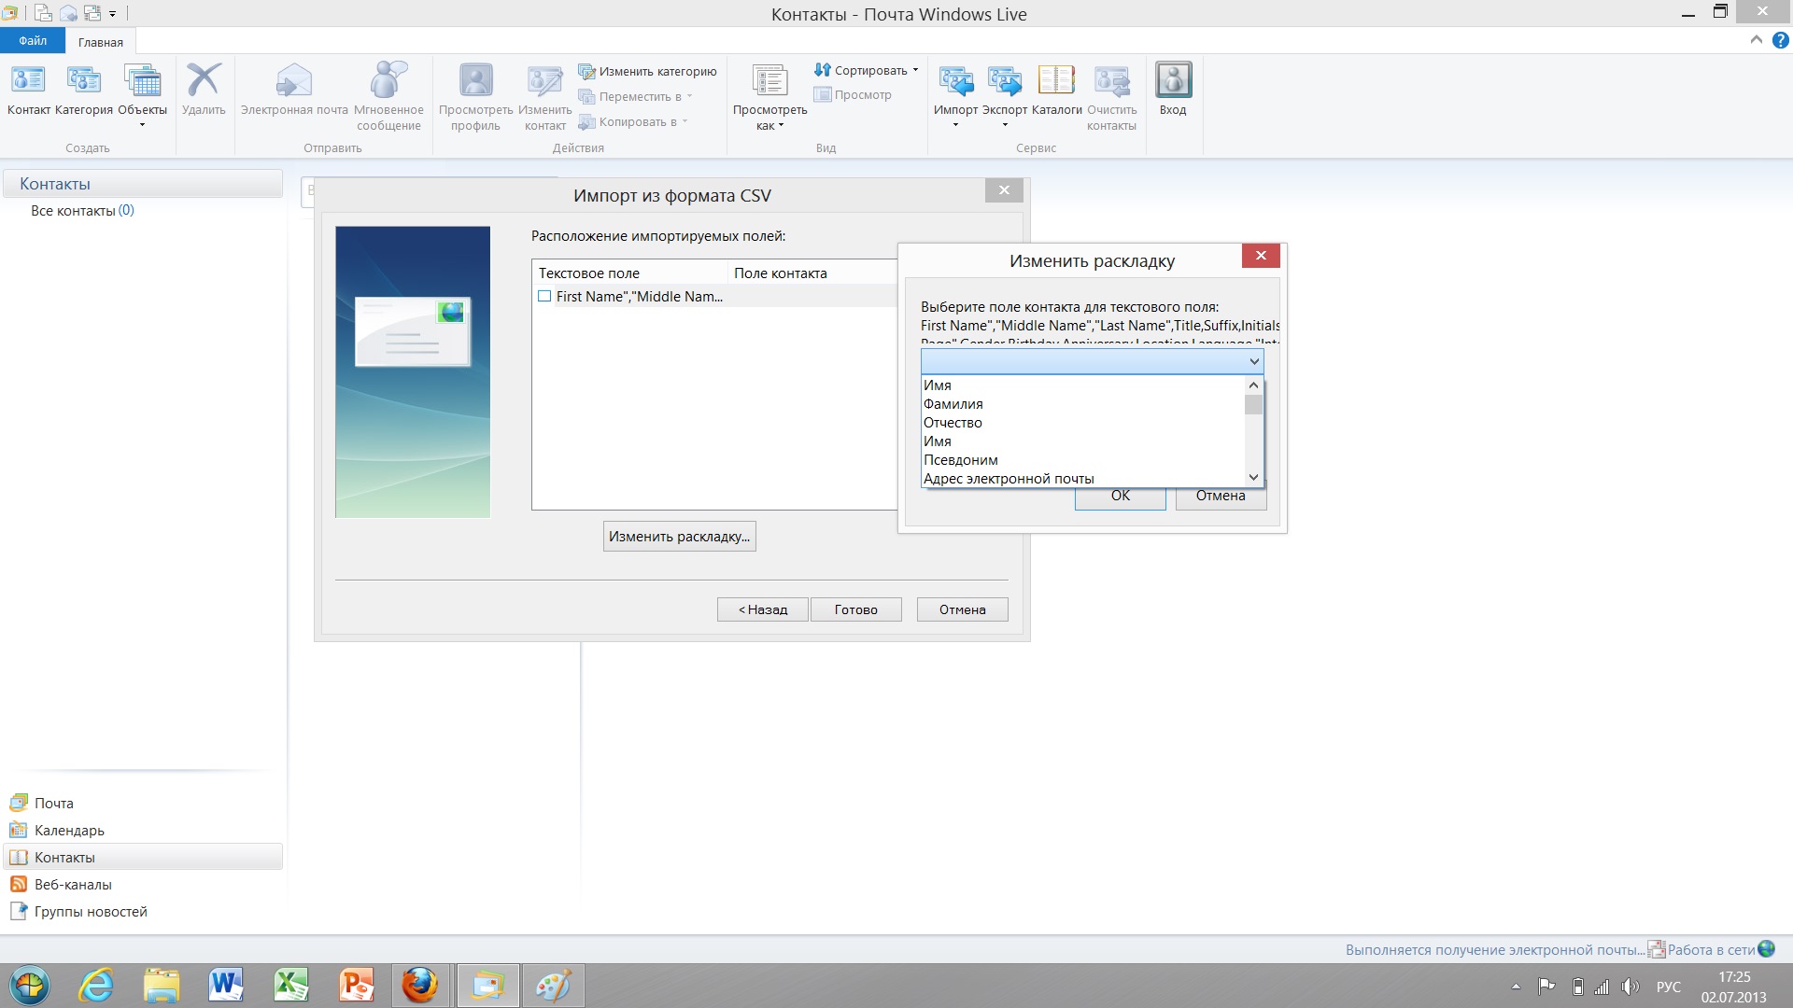Image resolution: width=1793 pixels, height=1008 pixels.
Task: Click dropdown list scroll-up arrow
Action: tap(1253, 385)
